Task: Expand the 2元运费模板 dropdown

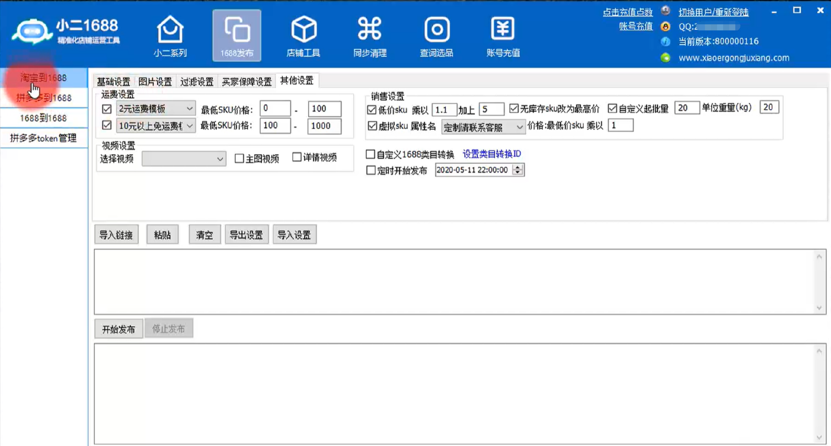Action: coord(190,109)
